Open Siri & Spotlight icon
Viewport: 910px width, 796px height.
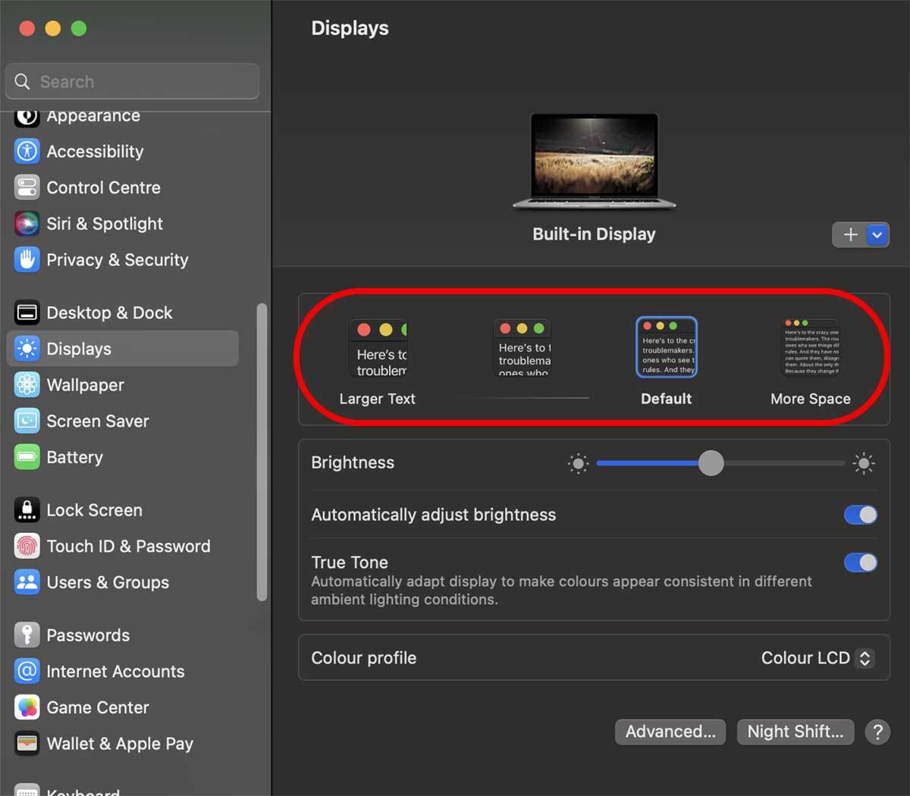[x=27, y=224]
